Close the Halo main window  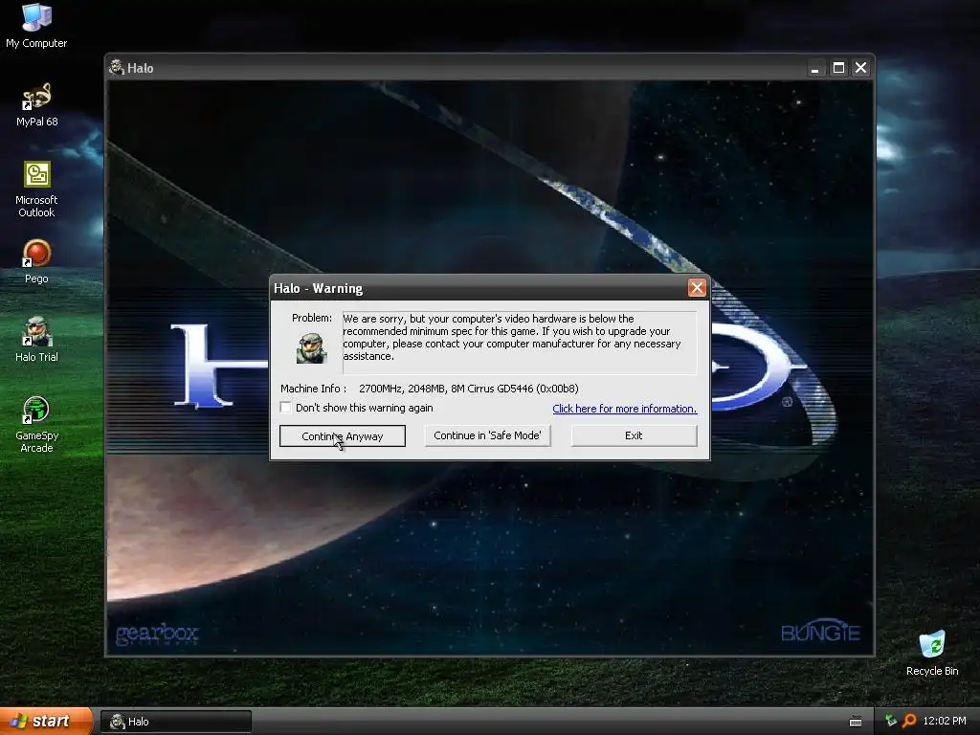pos(860,68)
